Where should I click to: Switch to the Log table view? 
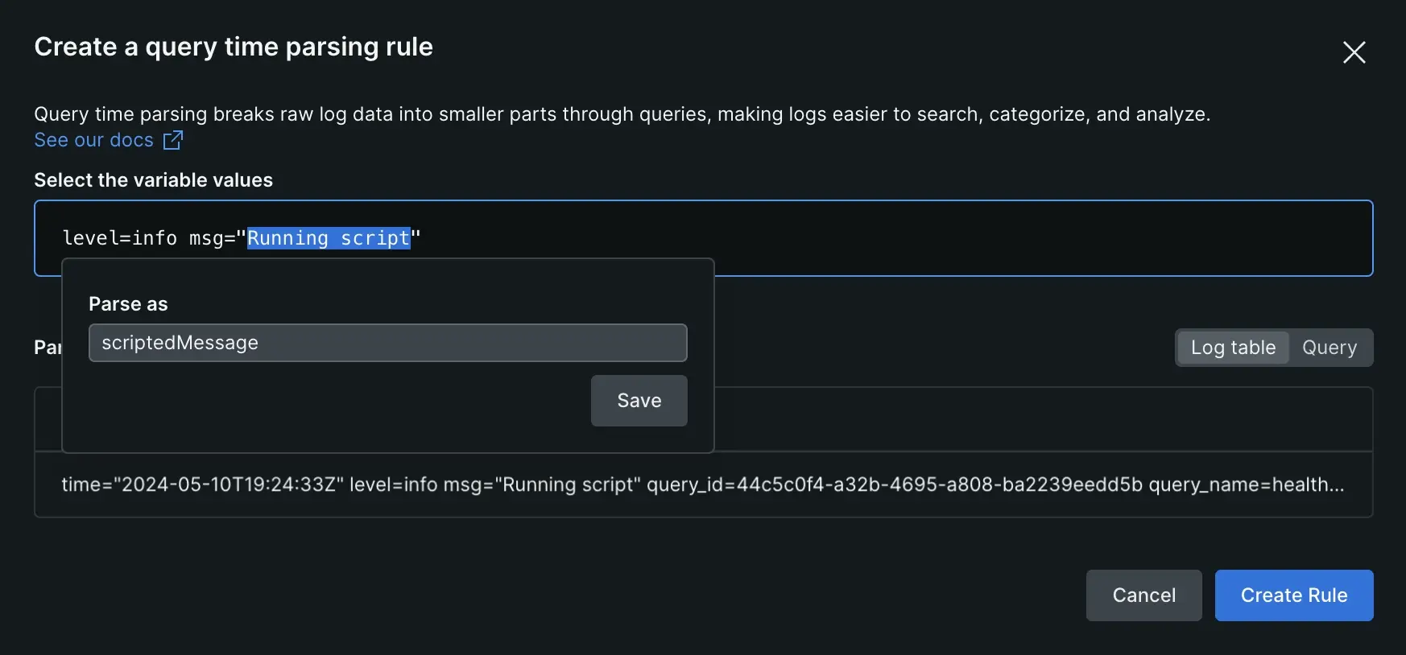(x=1233, y=348)
